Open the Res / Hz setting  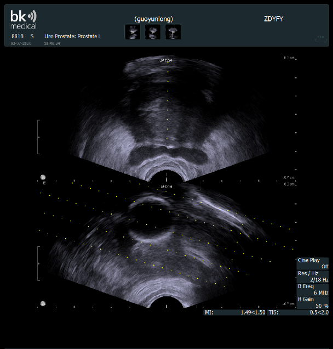(313, 277)
